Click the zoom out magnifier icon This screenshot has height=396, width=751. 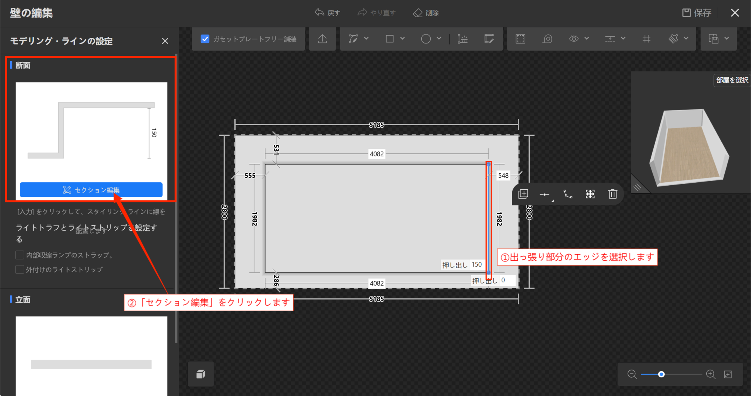(632, 374)
